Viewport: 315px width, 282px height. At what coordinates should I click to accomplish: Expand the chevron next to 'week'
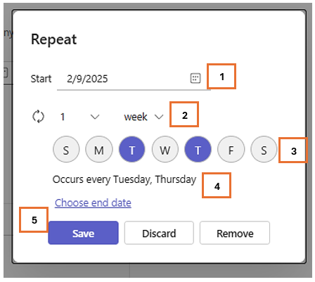point(159,117)
